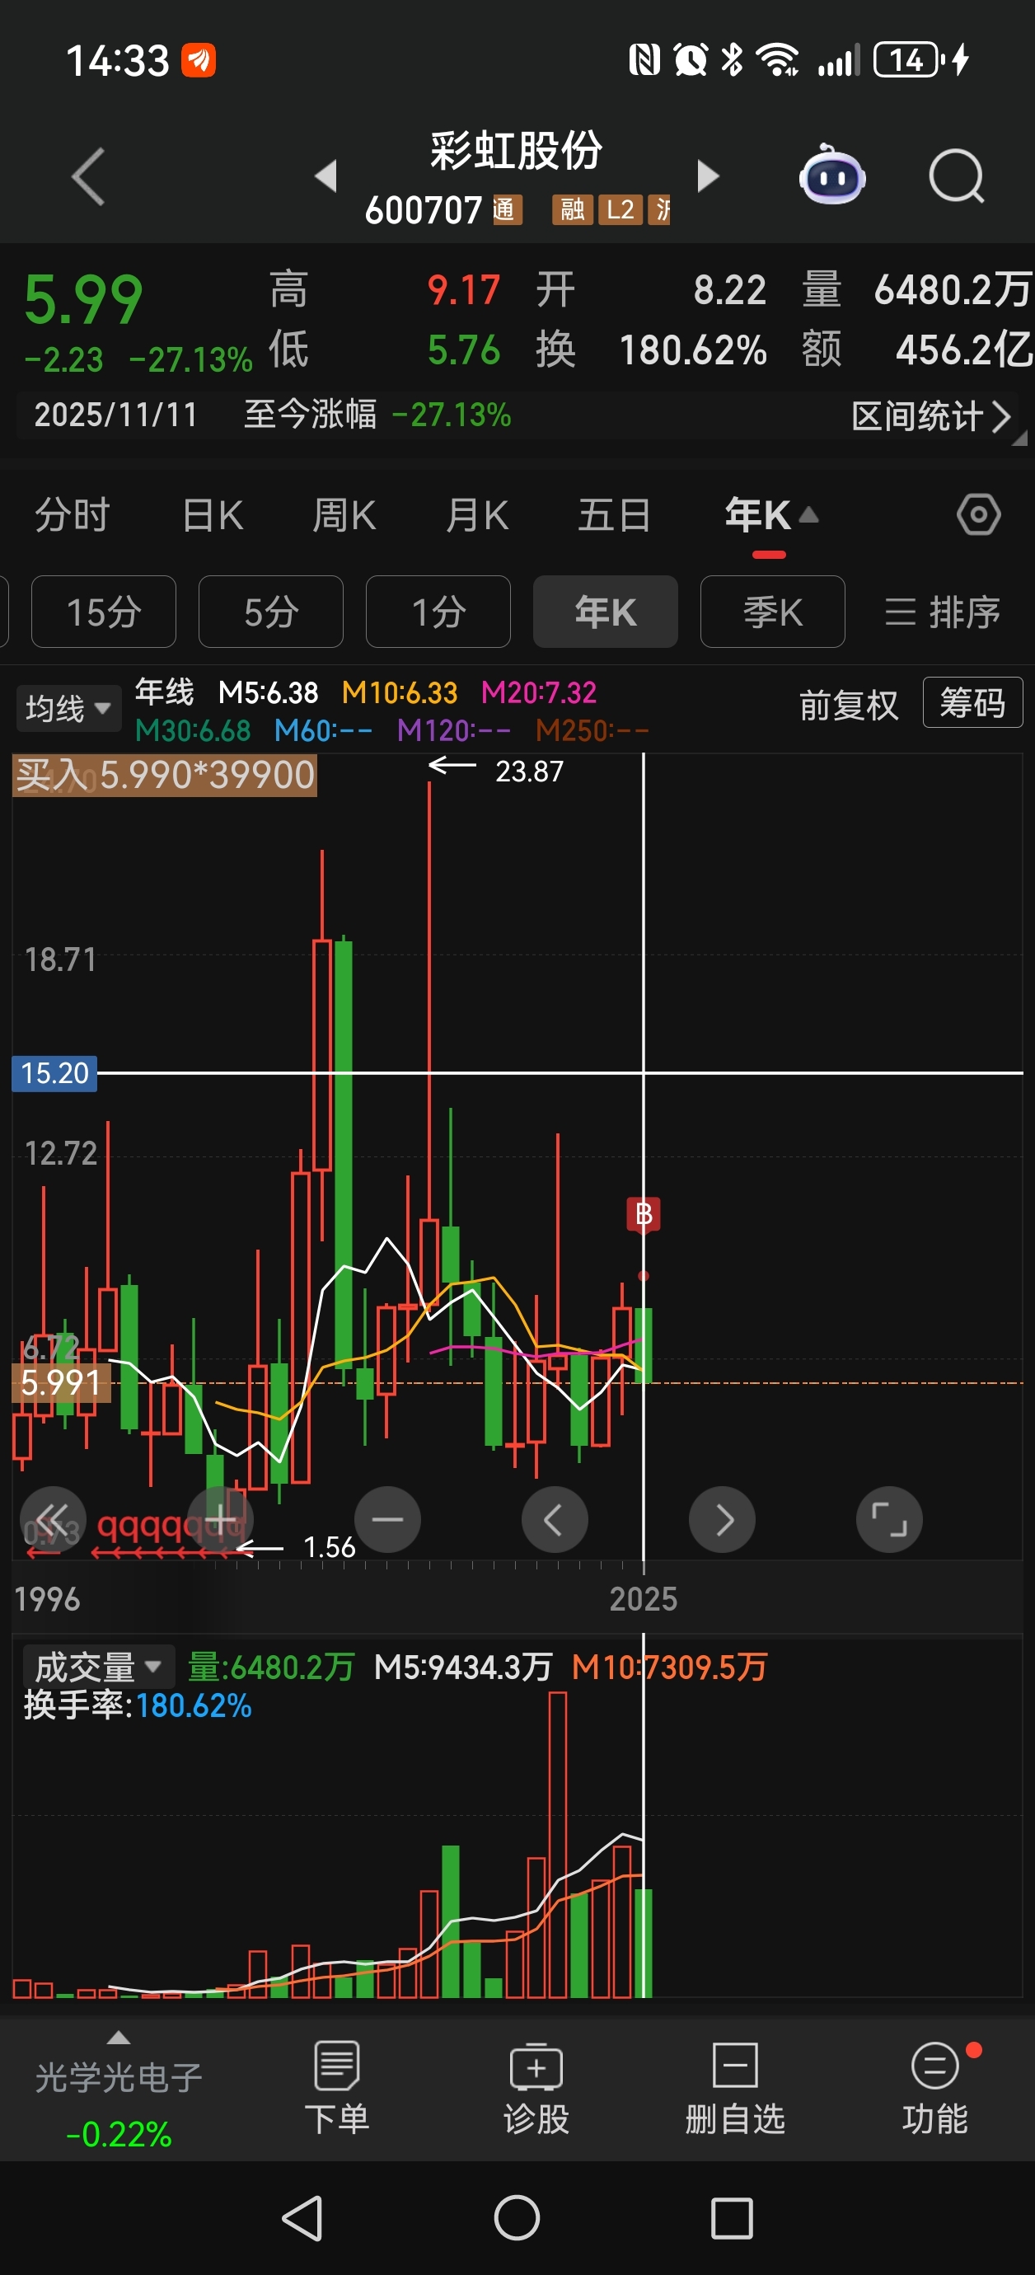Open the 均线 indicator dropdown
1035x2275 pixels.
[x=68, y=708]
